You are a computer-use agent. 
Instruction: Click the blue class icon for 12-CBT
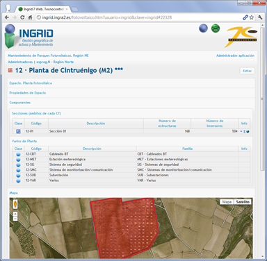coord(18,154)
